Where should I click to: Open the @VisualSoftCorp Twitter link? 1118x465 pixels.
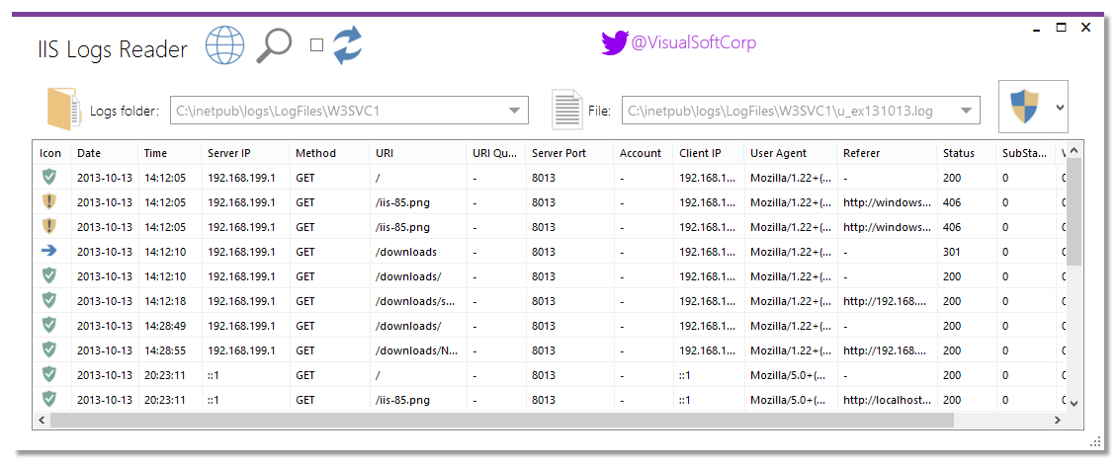pyautogui.click(x=693, y=42)
